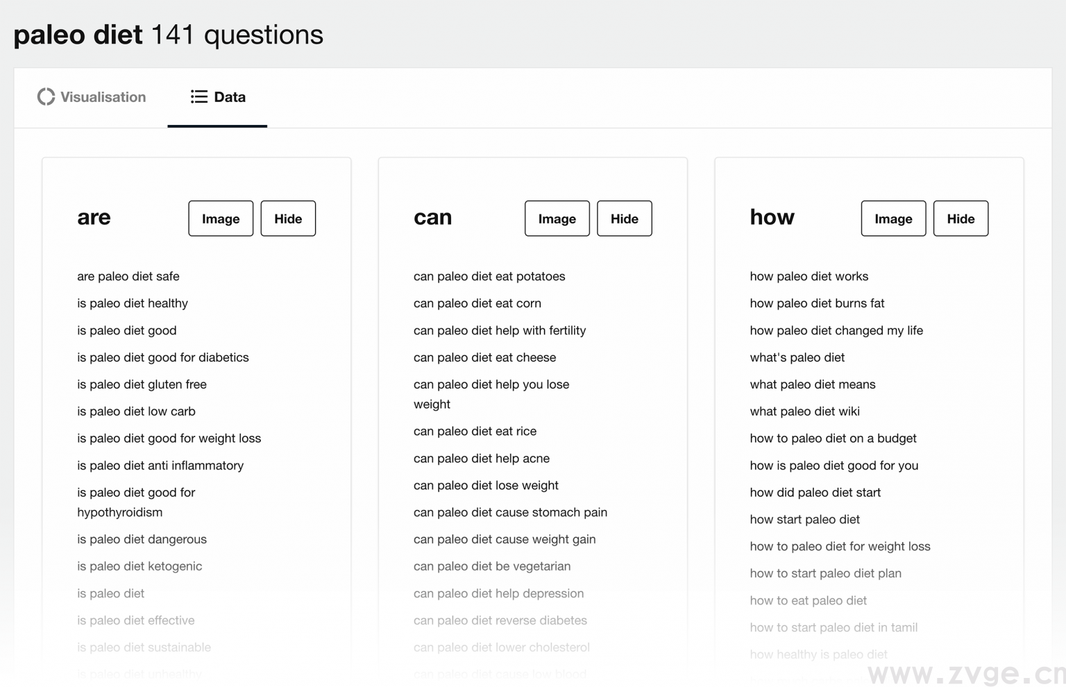This screenshot has width=1066, height=687.
Task: Click the Visualisation circle icon
Action: 46,97
